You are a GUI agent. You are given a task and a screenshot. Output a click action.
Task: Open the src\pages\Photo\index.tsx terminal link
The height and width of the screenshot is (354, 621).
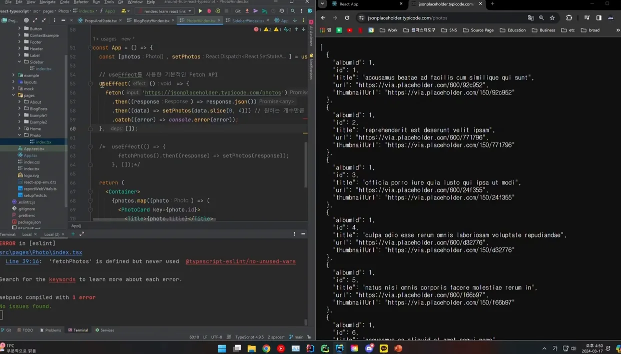click(41, 252)
